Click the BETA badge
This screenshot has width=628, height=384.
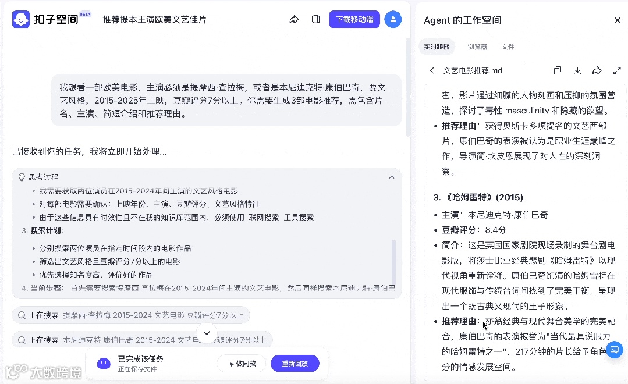tap(86, 15)
